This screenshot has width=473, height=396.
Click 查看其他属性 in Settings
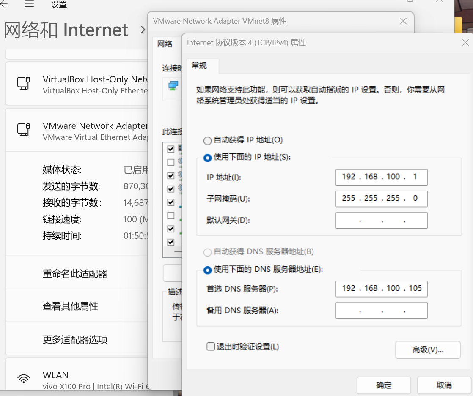(71, 306)
